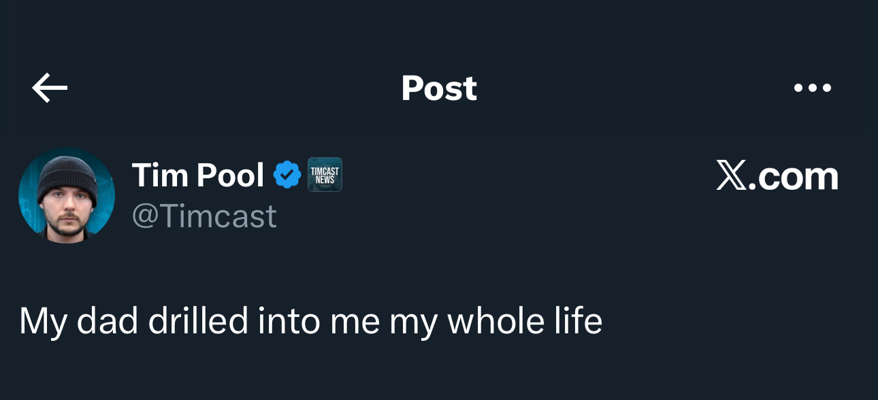Click the "Post" header title
The width and height of the screenshot is (878, 400).
click(x=439, y=88)
